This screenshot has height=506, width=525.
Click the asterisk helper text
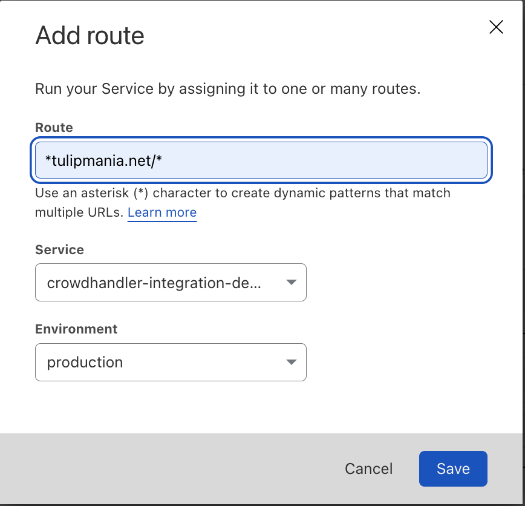point(243,203)
